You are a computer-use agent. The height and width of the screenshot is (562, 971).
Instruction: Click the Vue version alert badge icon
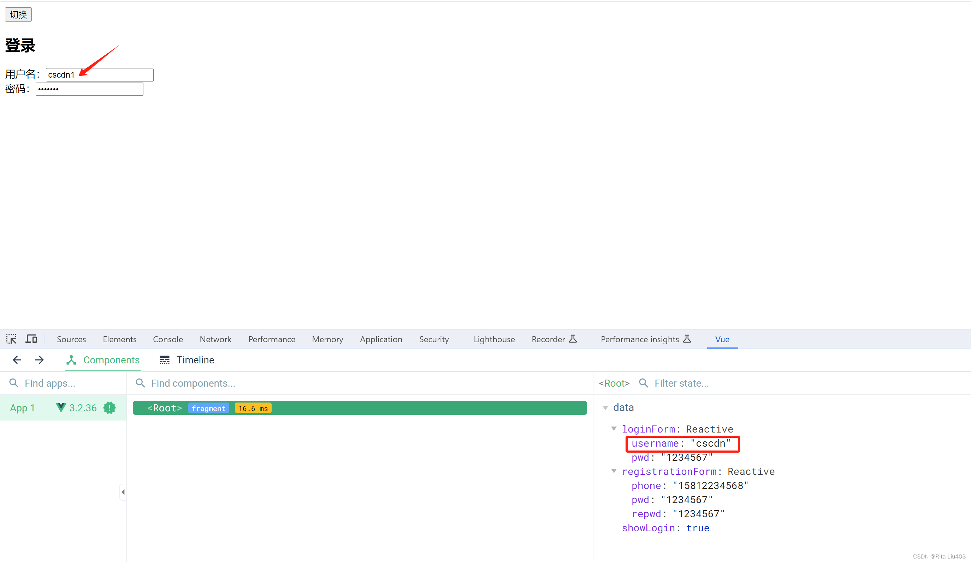(109, 407)
